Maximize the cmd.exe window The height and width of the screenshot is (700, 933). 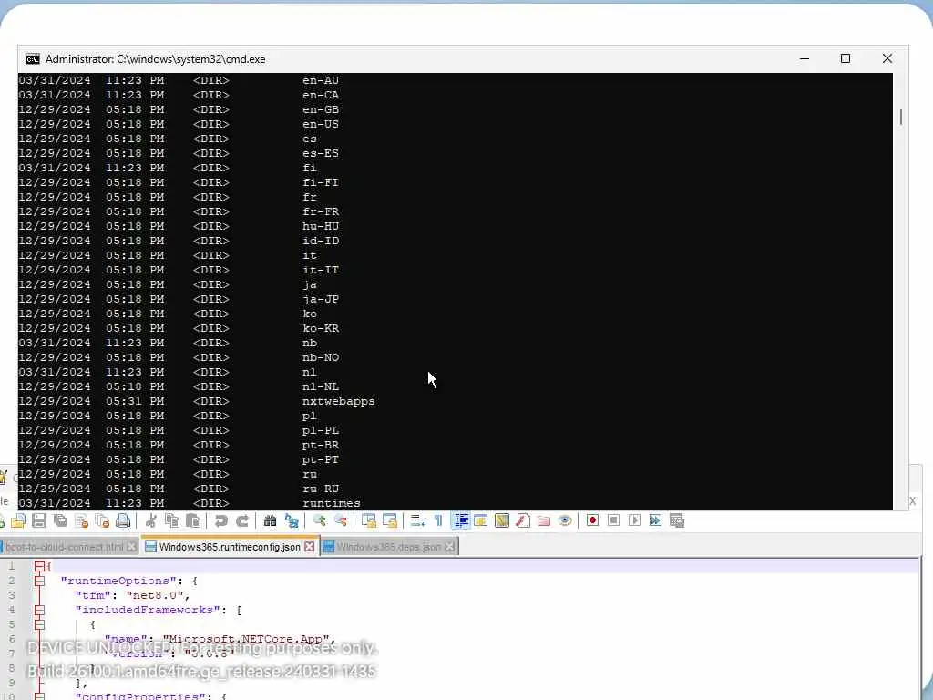pos(845,59)
